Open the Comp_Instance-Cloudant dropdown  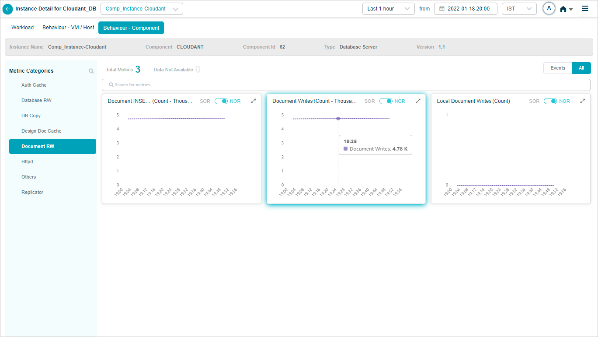(142, 9)
